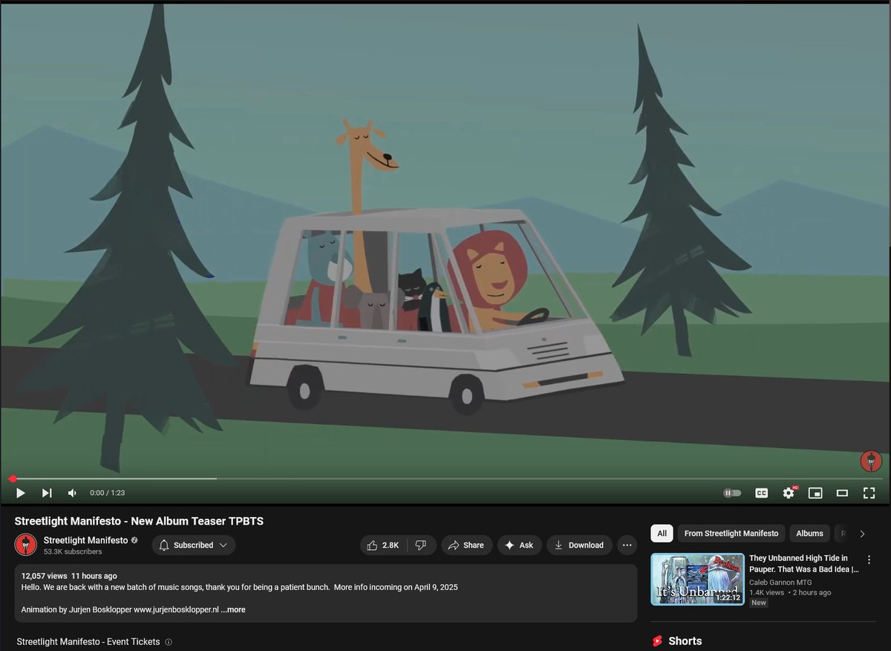Click the Shorts section logo icon

pos(656,641)
